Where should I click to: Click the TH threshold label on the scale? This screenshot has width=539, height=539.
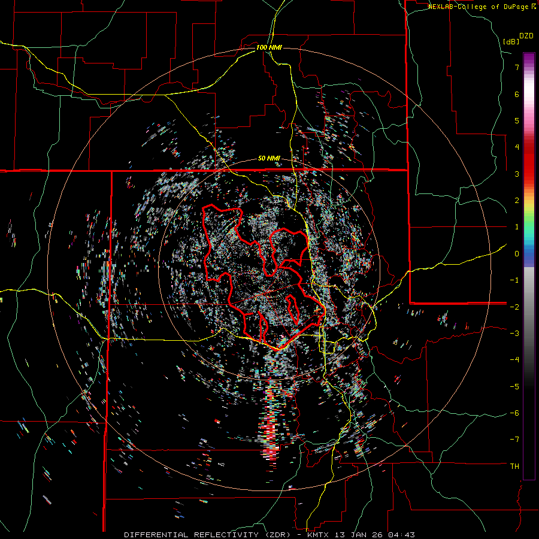[x=514, y=466]
